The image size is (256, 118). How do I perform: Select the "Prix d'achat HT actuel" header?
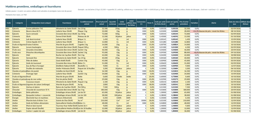[102, 23]
